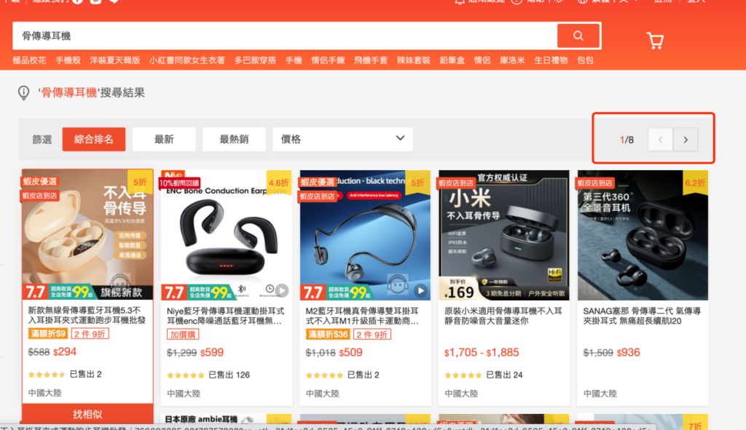Open the 飛機手套 keyword link

371,60
